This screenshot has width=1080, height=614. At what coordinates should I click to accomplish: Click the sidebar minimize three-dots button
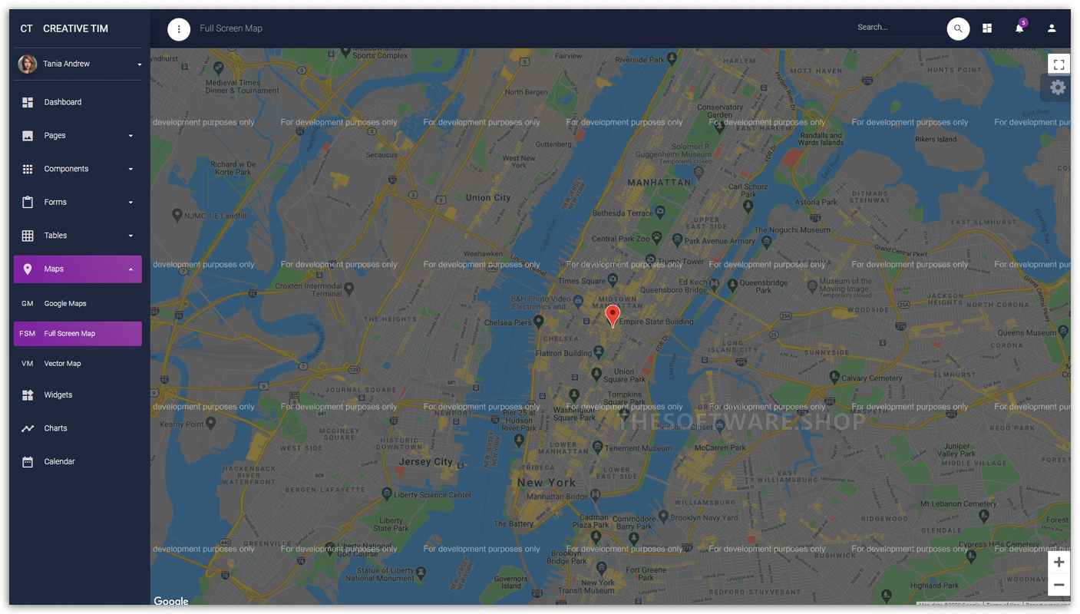coord(179,29)
